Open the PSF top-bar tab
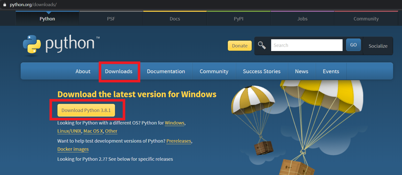The image size is (402, 175). (111, 19)
